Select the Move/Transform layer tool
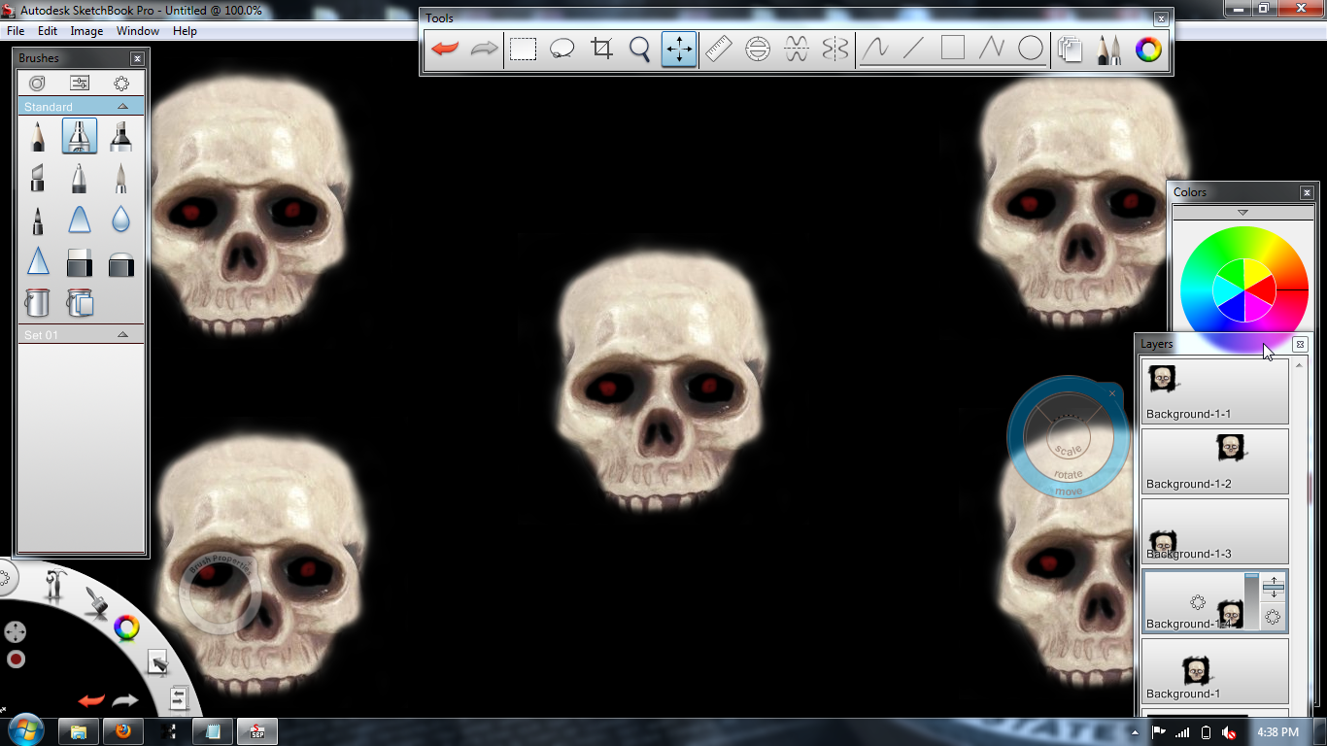This screenshot has width=1327, height=746. tap(679, 49)
